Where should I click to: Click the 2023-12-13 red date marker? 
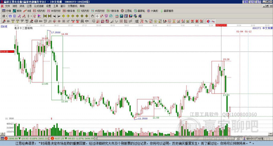[x=221, y=25]
